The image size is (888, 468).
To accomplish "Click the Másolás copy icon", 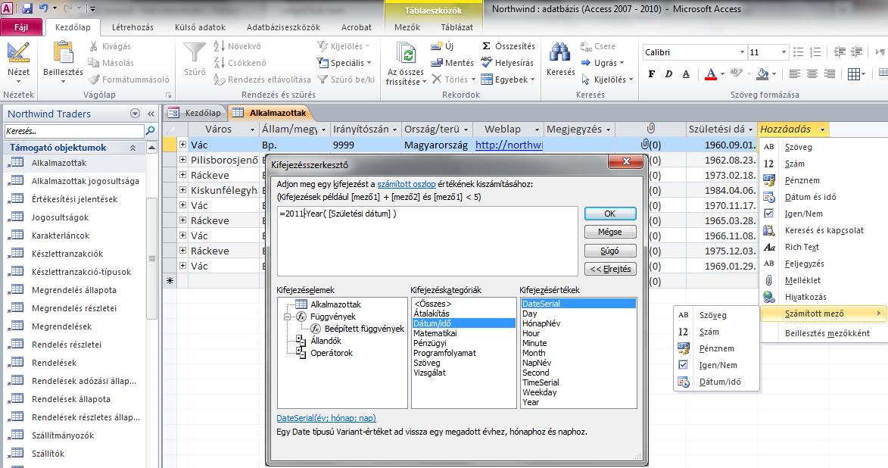I will 94,63.
